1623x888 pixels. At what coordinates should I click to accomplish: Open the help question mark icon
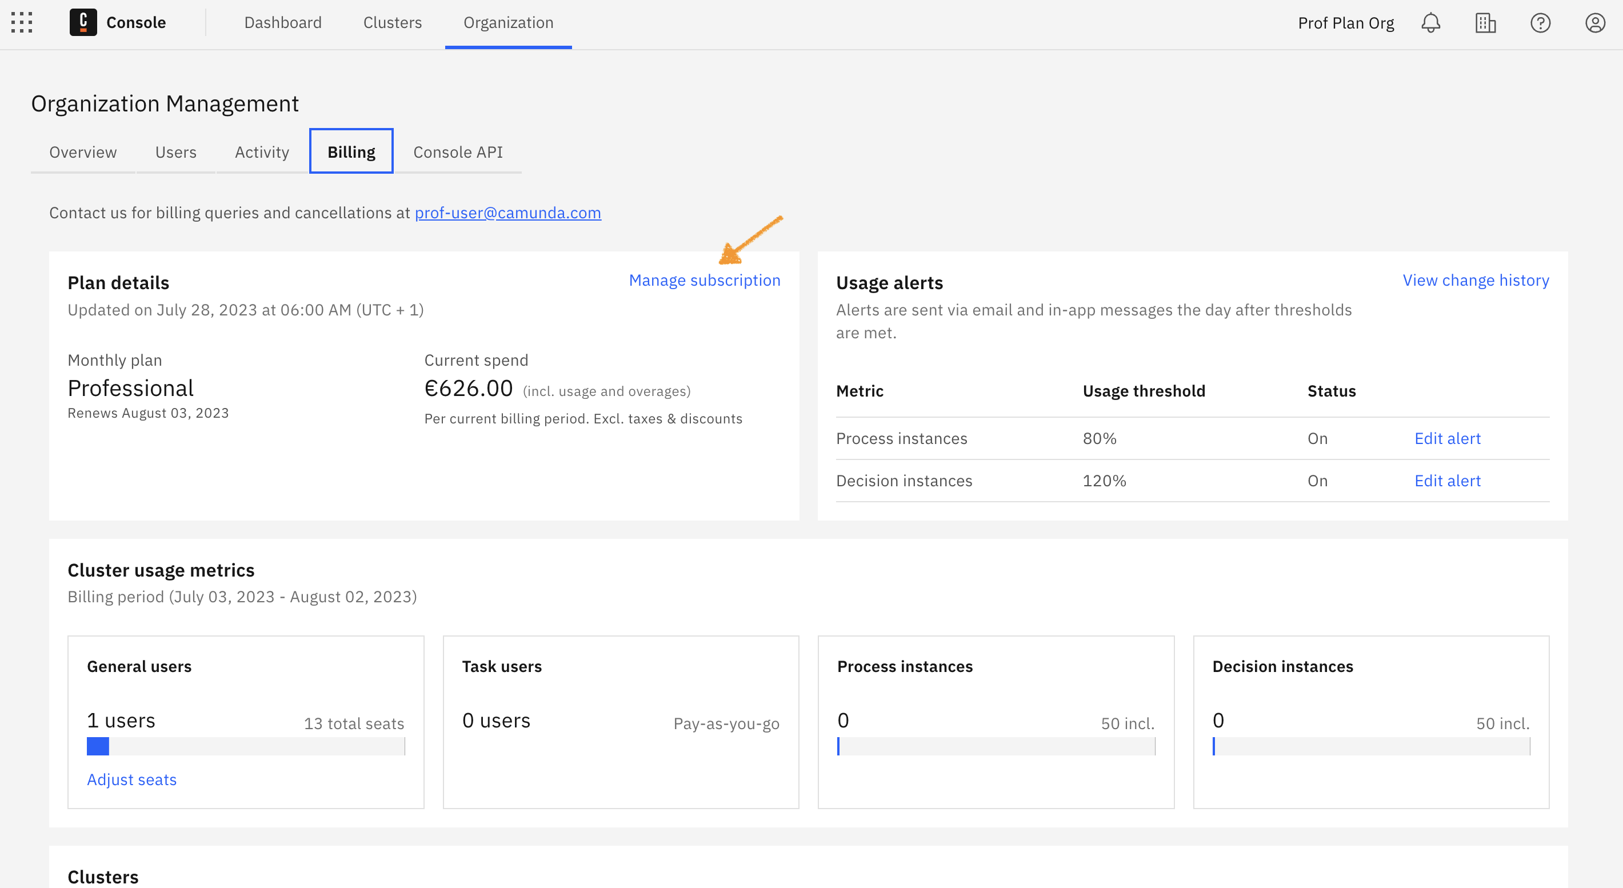point(1540,23)
